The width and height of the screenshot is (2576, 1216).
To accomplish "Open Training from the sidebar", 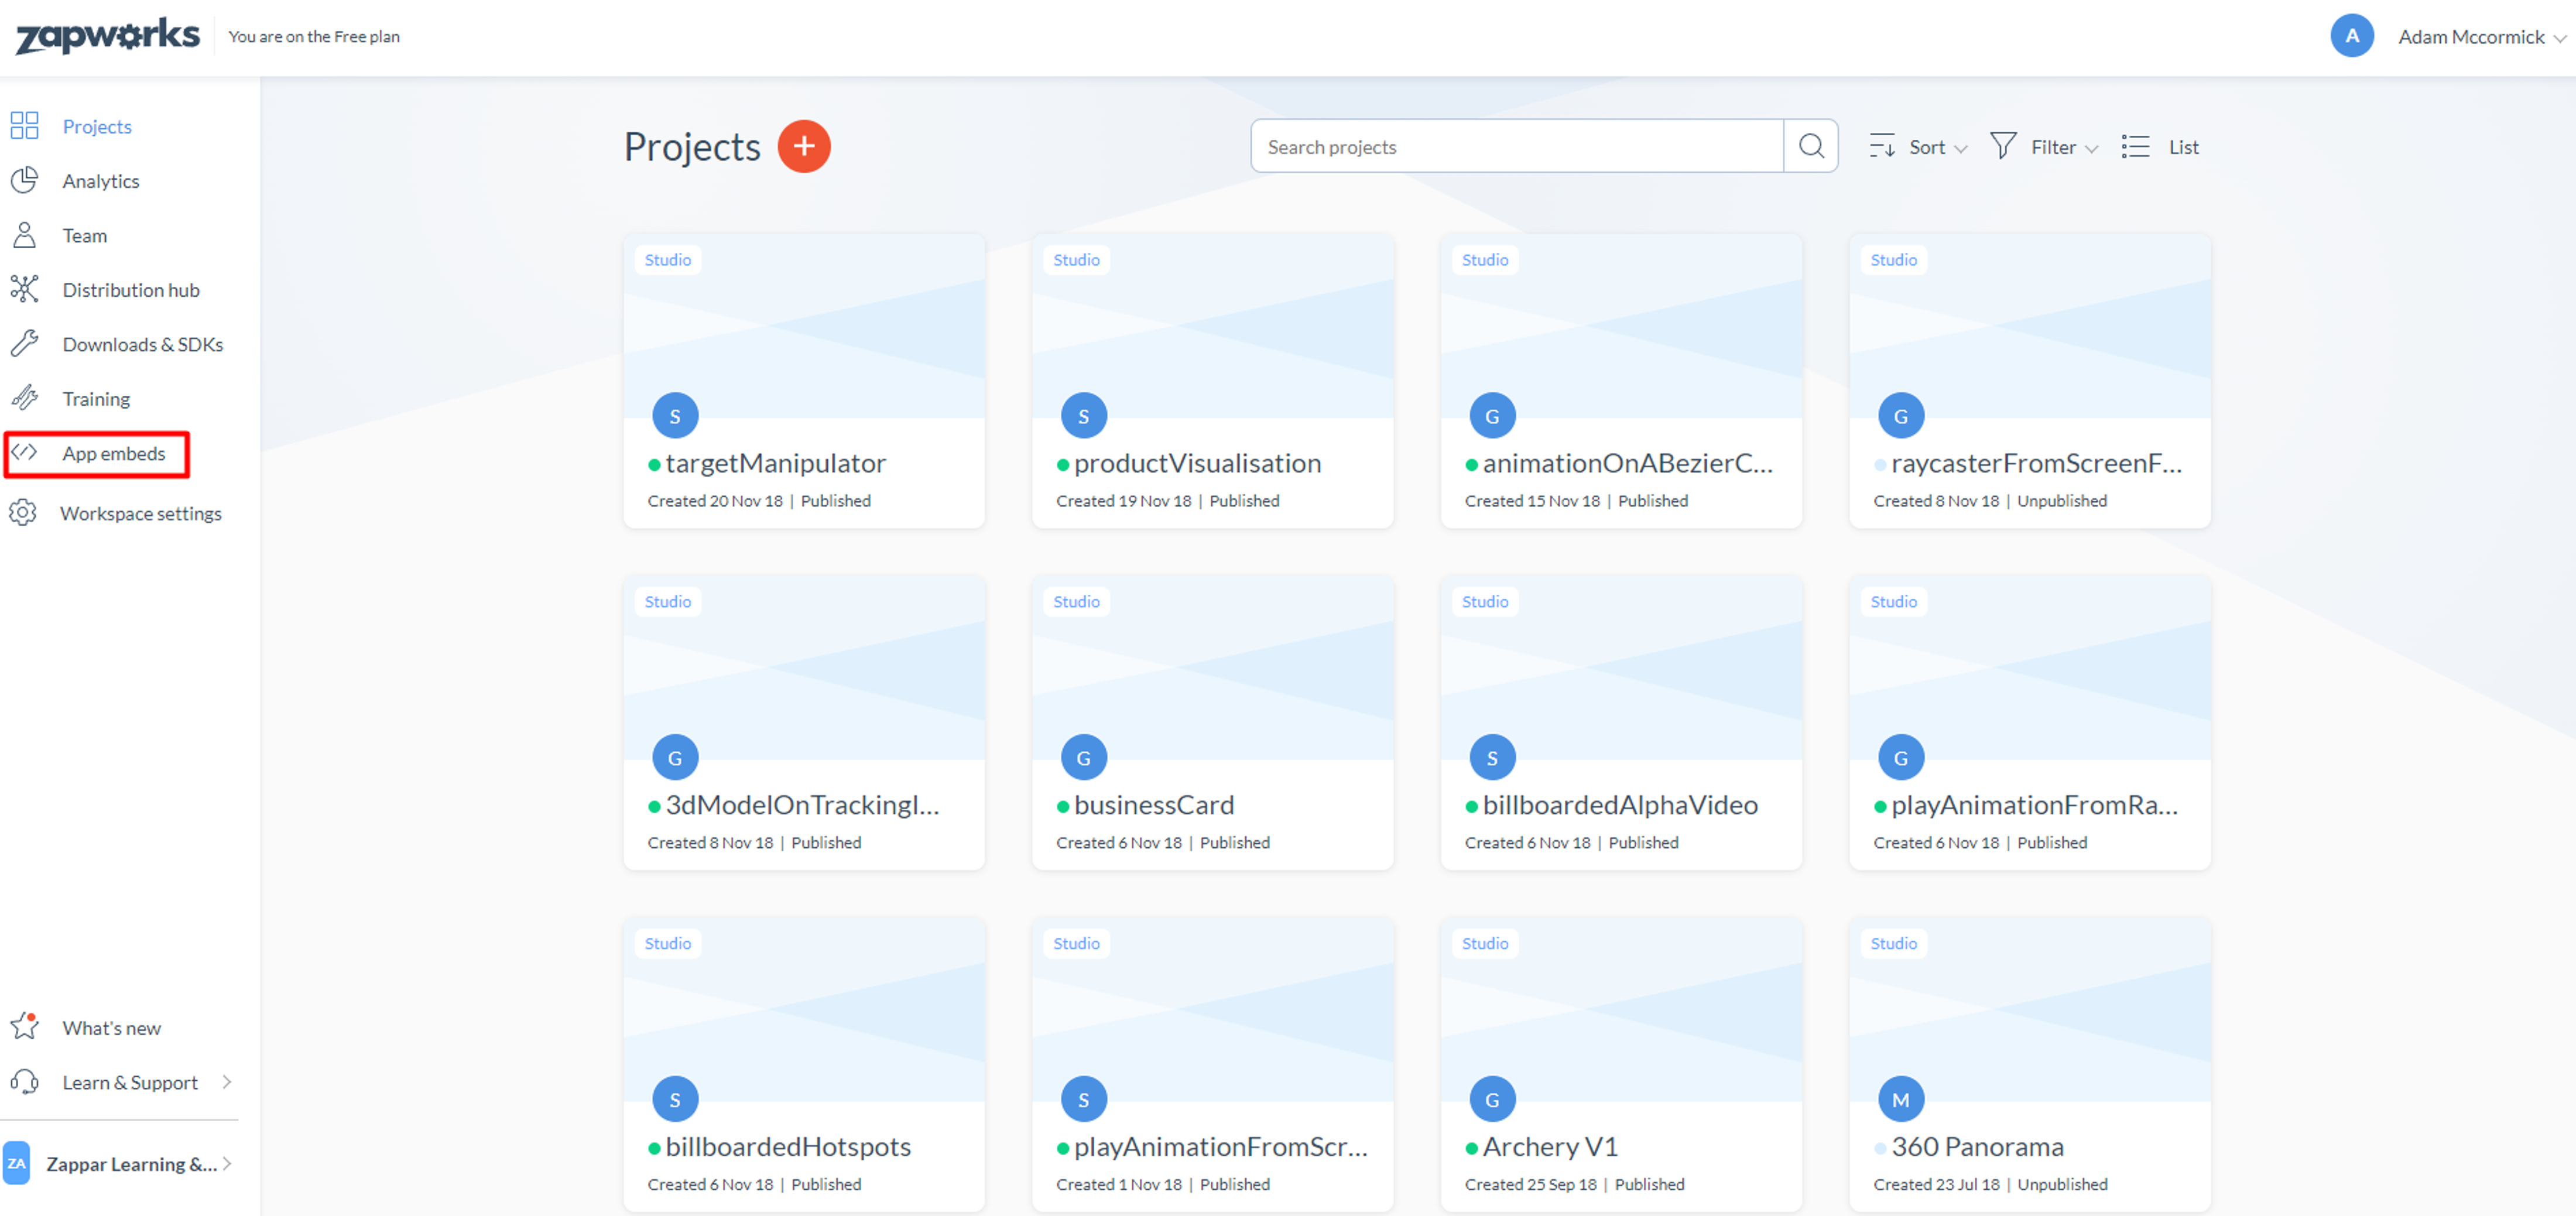I will click(96, 398).
